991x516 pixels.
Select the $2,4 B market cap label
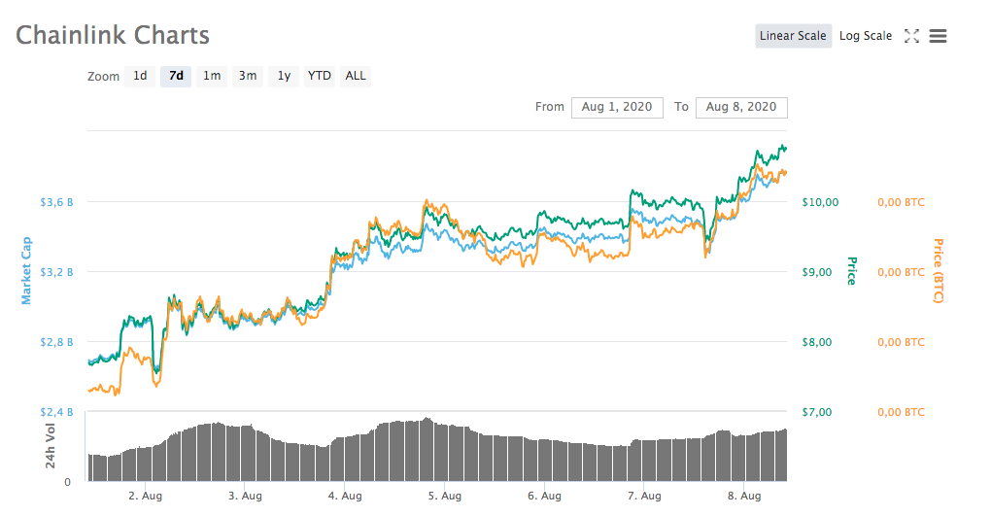point(56,412)
